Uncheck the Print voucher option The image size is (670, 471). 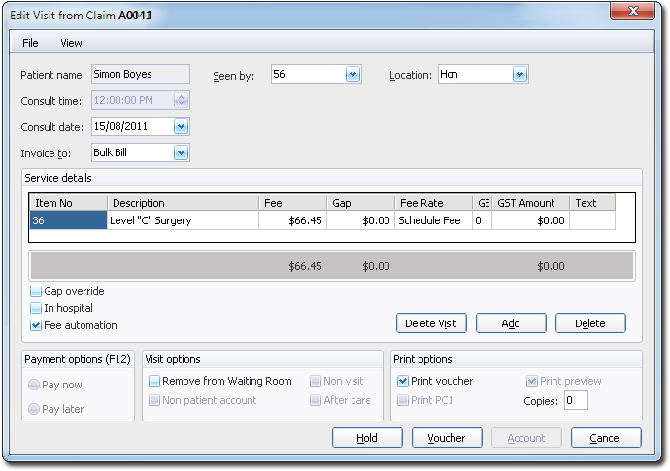coord(403,381)
